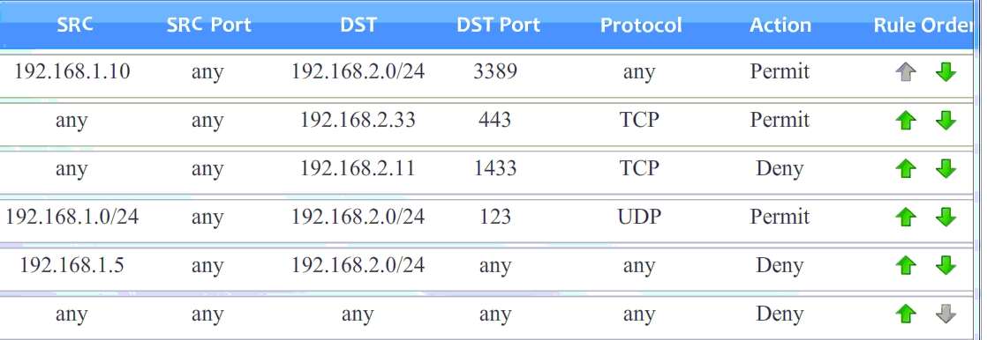Select the 192.168.2.11 destination field
This screenshot has height=340, width=987.
tap(358, 168)
